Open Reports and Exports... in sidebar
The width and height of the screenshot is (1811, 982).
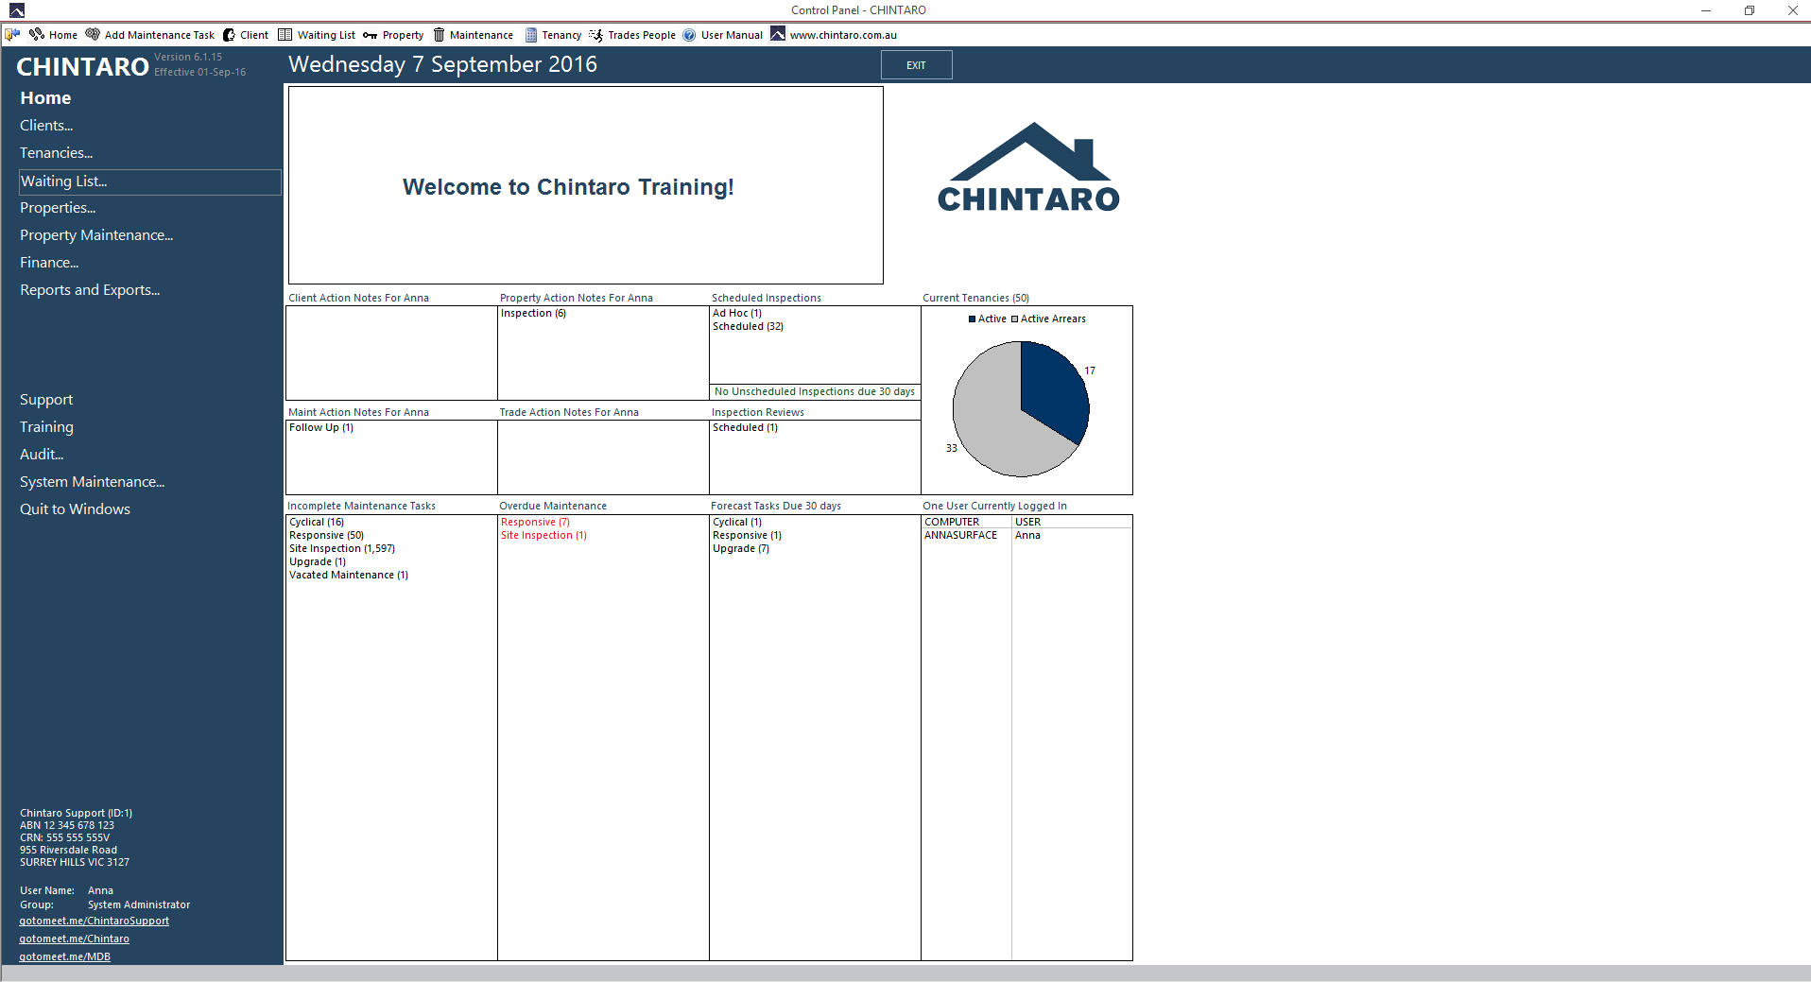click(90, 290)
